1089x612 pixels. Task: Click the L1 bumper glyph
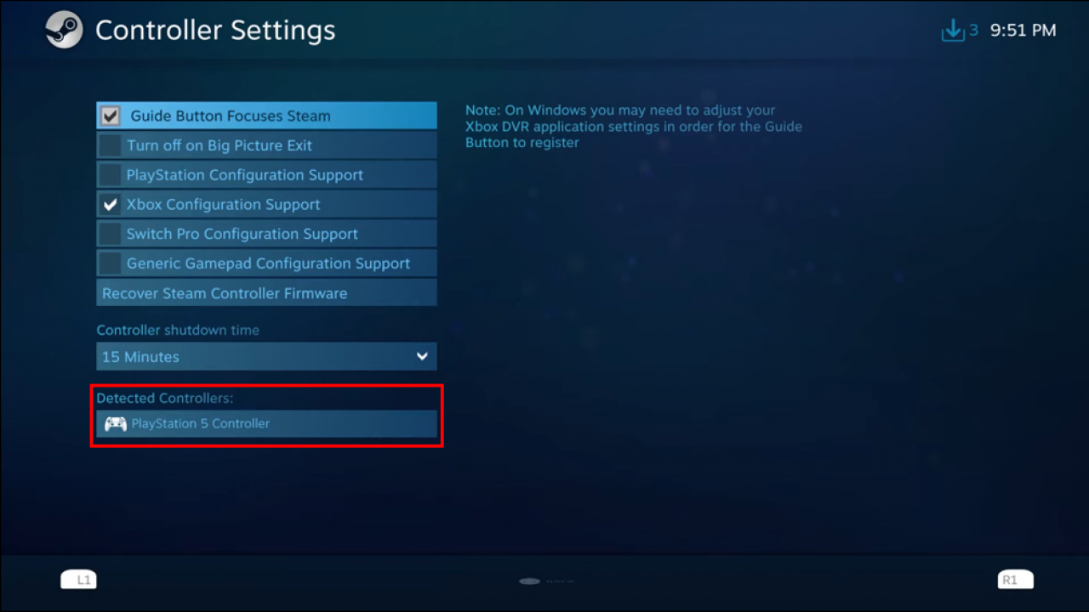click(78, 580)
